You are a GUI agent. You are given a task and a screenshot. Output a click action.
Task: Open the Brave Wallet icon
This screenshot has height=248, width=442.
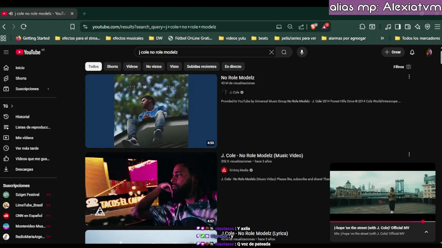[408, 27]
